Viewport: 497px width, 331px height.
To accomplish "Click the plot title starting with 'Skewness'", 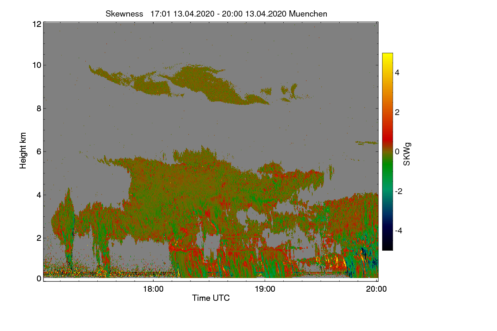I will click(216, 14).
